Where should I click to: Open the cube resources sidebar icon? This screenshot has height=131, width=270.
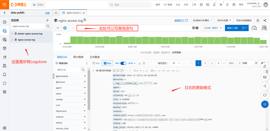coord(5,48)
